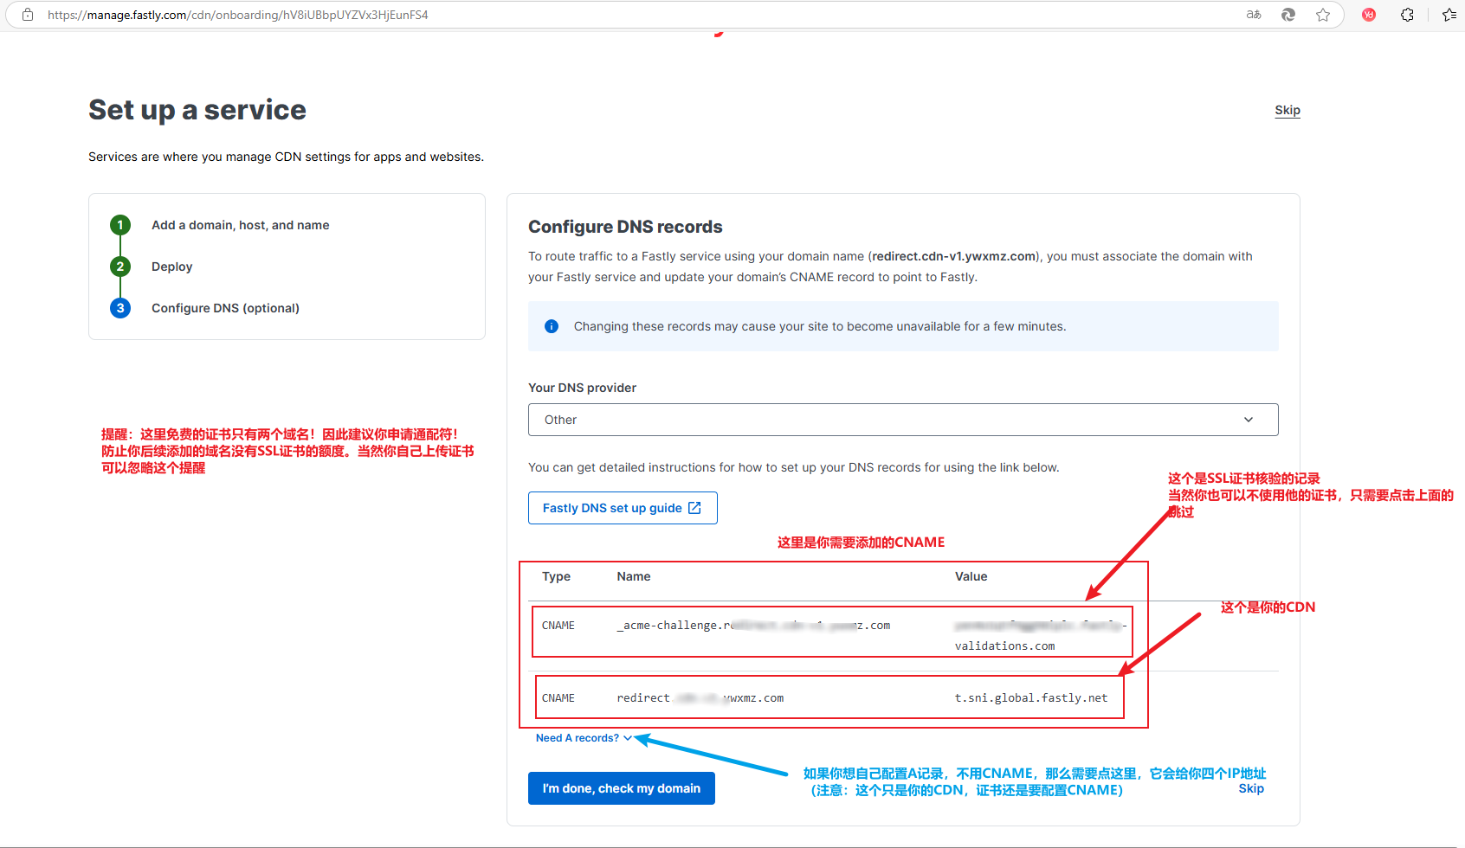
Task: Select Configure DNS (optional) step
Action: pyautogui.click(x=225, y=308)
